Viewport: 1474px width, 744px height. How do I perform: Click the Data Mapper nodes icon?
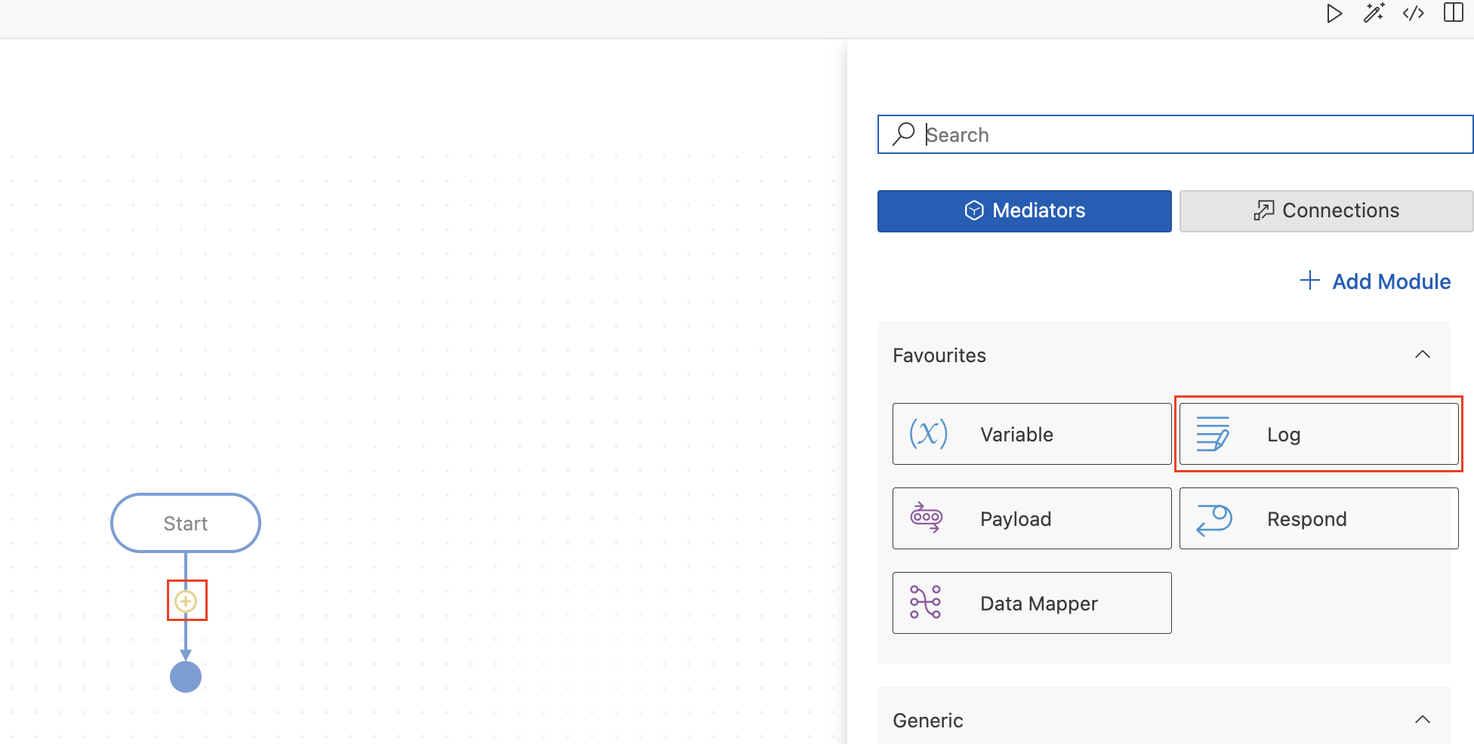point(926,602)
